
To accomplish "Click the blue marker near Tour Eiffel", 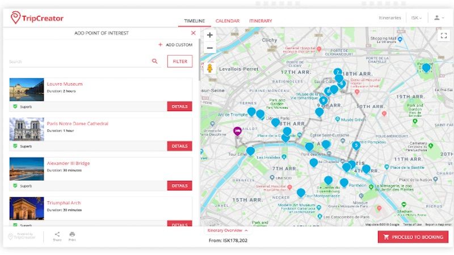I will [250, 151].
